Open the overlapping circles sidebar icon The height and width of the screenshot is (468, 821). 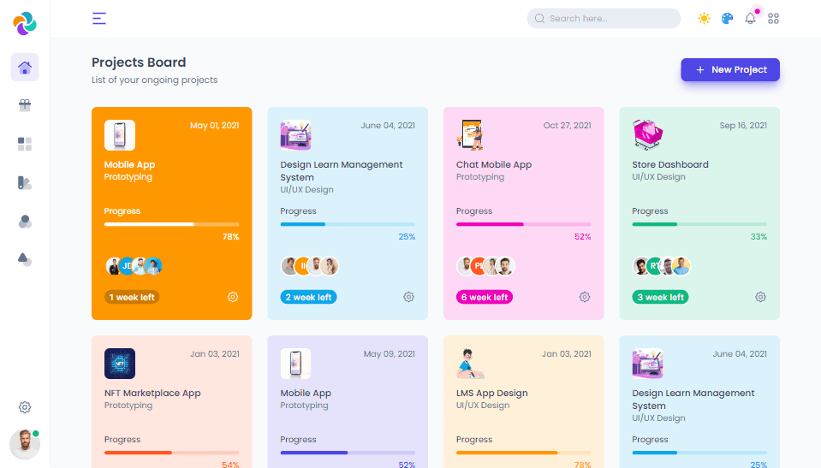[x=25, y=222]
